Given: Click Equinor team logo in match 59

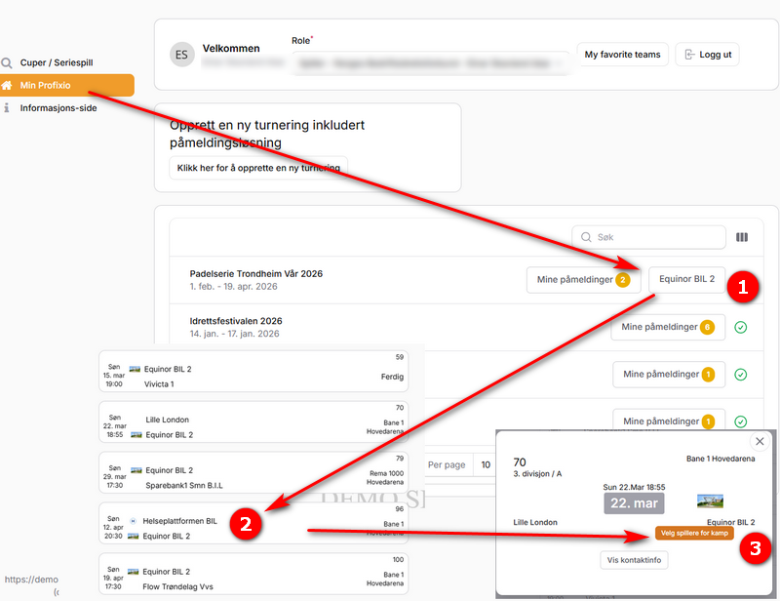Looking at the screenshot, I should [135, 369].
